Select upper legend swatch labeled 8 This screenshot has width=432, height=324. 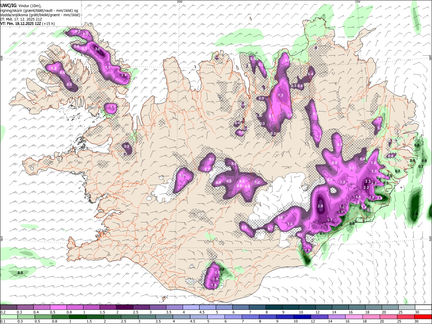tap(274, 307)
